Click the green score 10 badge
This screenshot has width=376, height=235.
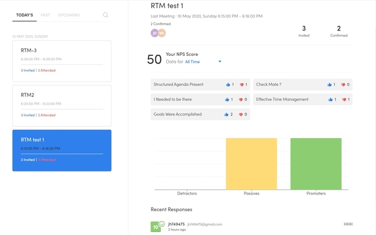click(155, 227)
